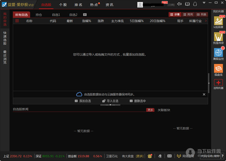The height and width of the screenshot is (161, 226).
Task: Click the red grid icon in table header
Action: 17,21
